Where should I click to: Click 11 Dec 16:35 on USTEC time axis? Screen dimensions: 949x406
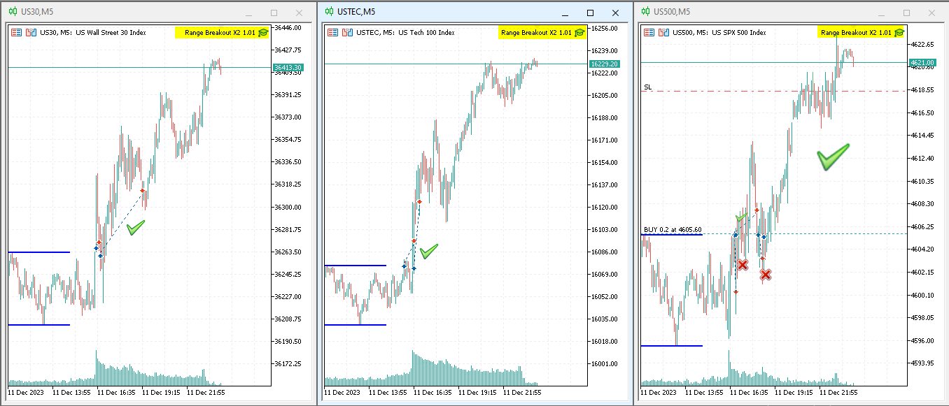(434, 393)
